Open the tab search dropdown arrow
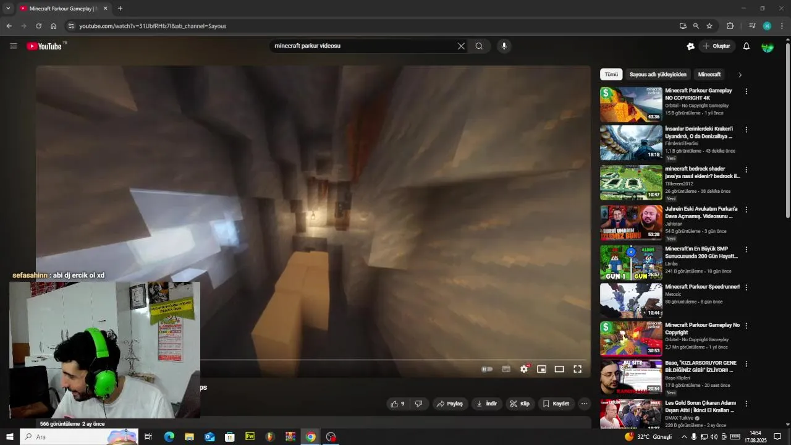This screenshot has height=445, width=791. click(8, 9)
